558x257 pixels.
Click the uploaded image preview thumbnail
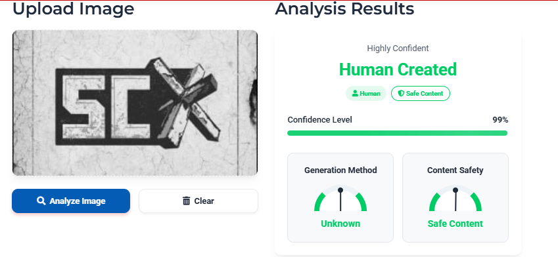tap(135, 102)
